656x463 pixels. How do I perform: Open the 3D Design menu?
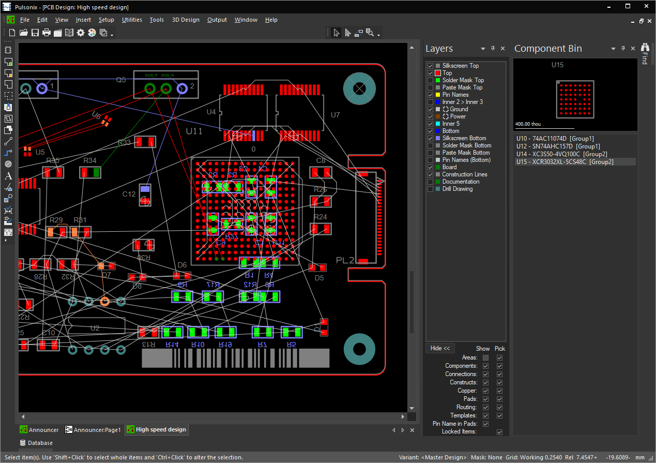pos(186,20)
